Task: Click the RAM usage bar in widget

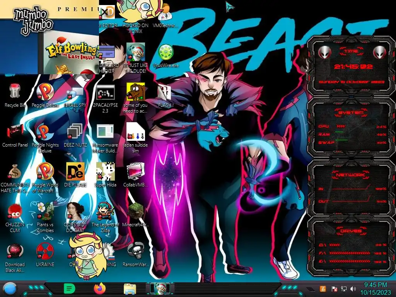Action: pyautogui.click(x=339, y=132)
